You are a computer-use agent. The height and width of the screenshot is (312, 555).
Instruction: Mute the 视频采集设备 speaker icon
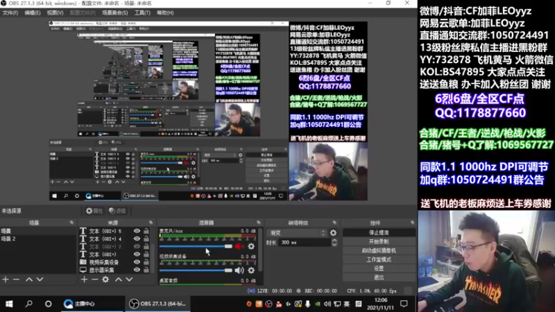[239, 270]
